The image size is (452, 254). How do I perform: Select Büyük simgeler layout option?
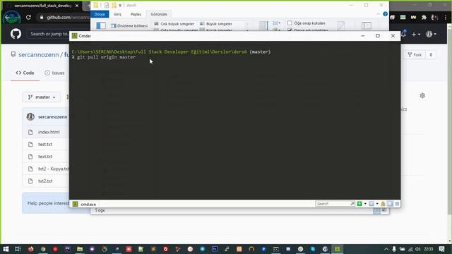pyautogui.click(x=216, y=24)
